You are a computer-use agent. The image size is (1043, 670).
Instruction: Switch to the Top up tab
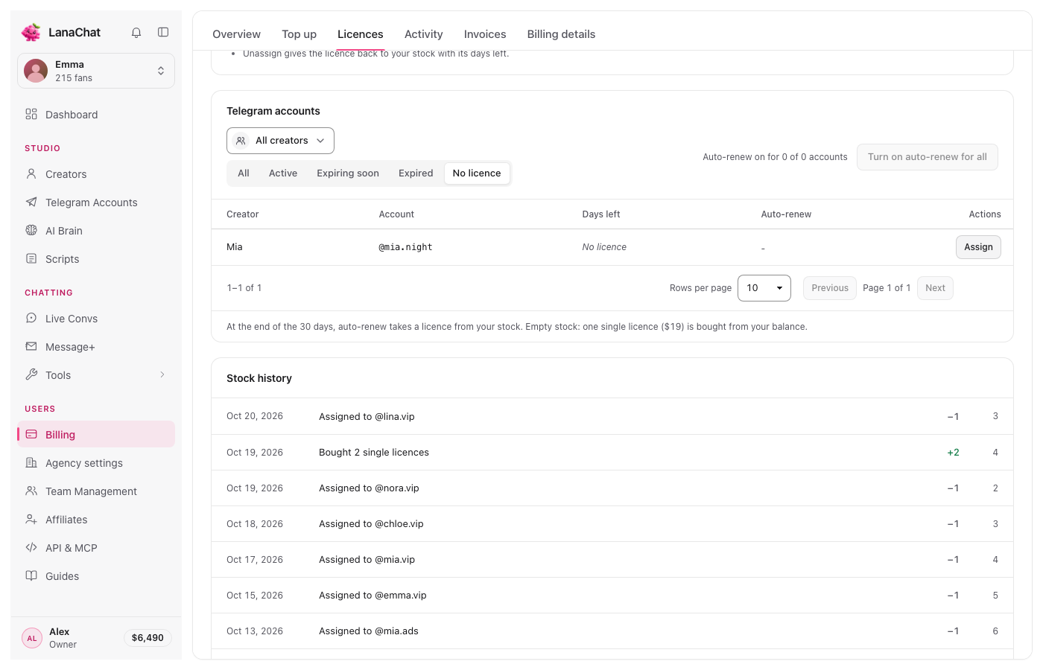point(299,34)
